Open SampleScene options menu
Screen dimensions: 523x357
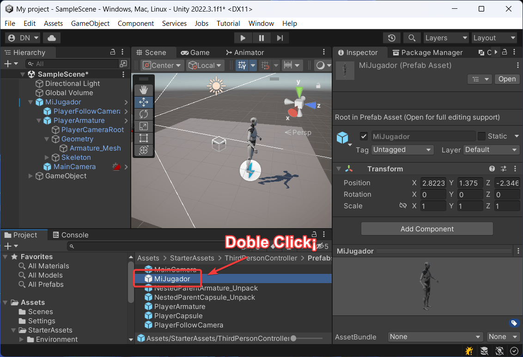pyautogui.click(x=123, y=74)
